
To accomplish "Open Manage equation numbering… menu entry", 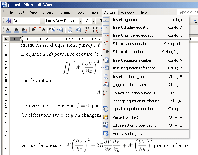I will pos(145,101).
